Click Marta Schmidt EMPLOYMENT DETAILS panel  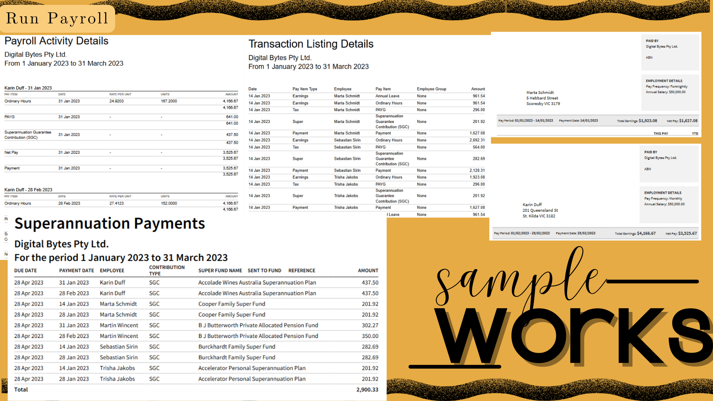click(x=670, y=92)
